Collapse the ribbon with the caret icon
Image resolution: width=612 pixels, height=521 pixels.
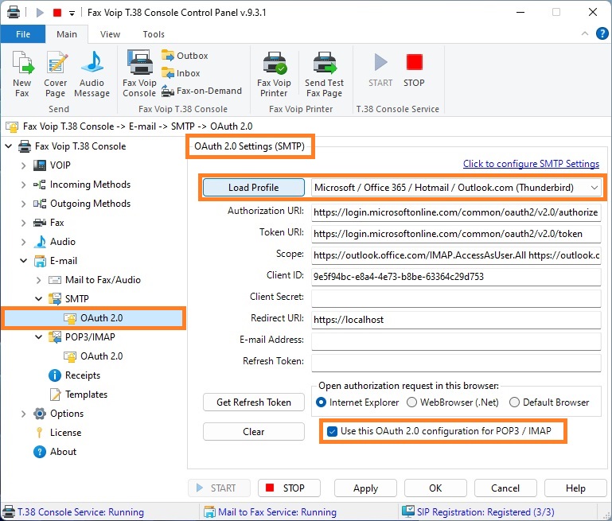(x=585, y=33)
